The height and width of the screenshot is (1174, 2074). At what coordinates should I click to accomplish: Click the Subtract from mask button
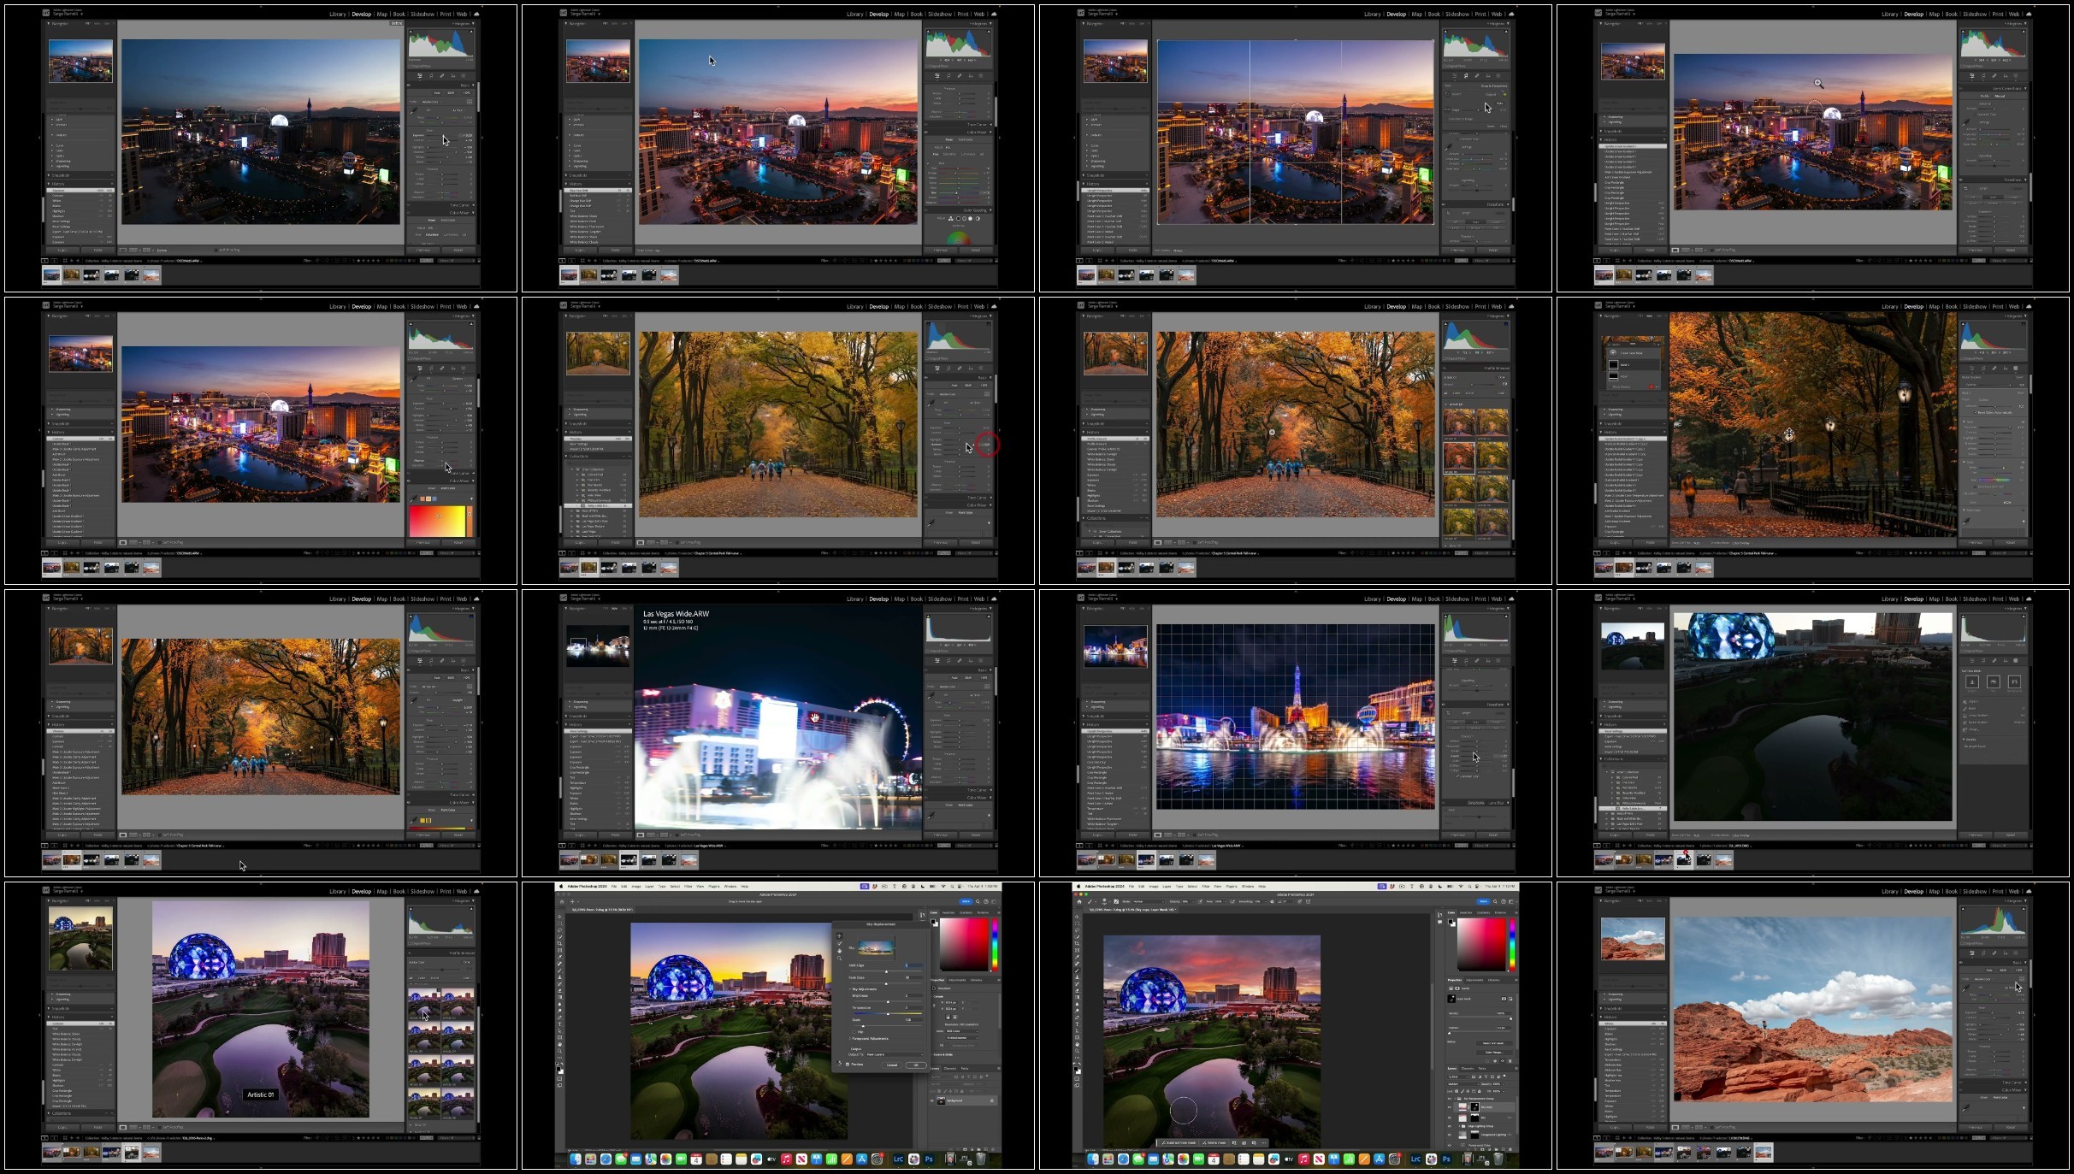1179,1142
